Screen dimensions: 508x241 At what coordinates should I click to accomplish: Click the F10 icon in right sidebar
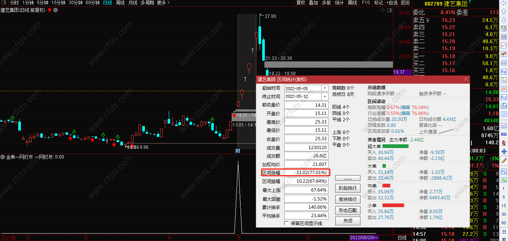[504, 71]
